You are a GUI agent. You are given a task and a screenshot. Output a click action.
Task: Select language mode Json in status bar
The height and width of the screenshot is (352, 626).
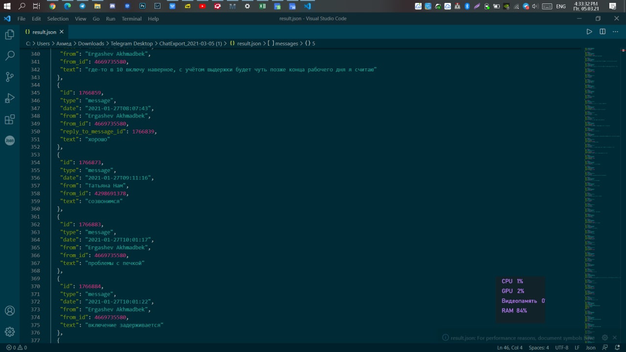click(591, 348)
